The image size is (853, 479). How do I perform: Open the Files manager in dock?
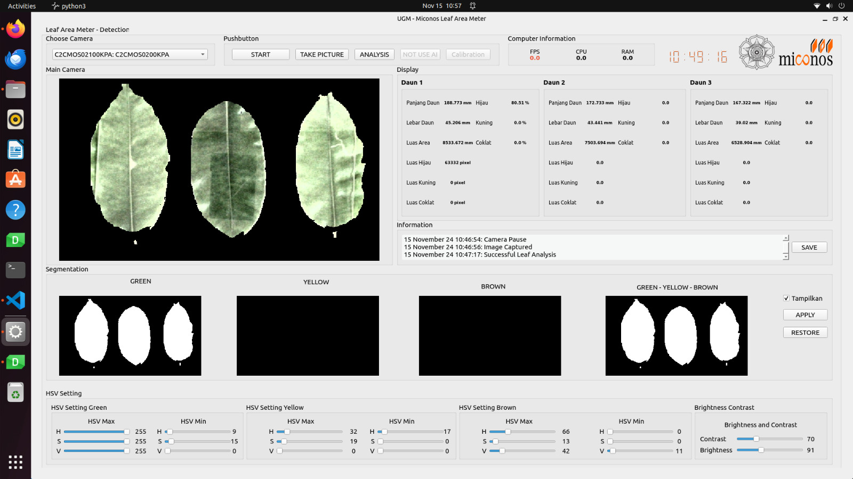click(x=15, y=89)
